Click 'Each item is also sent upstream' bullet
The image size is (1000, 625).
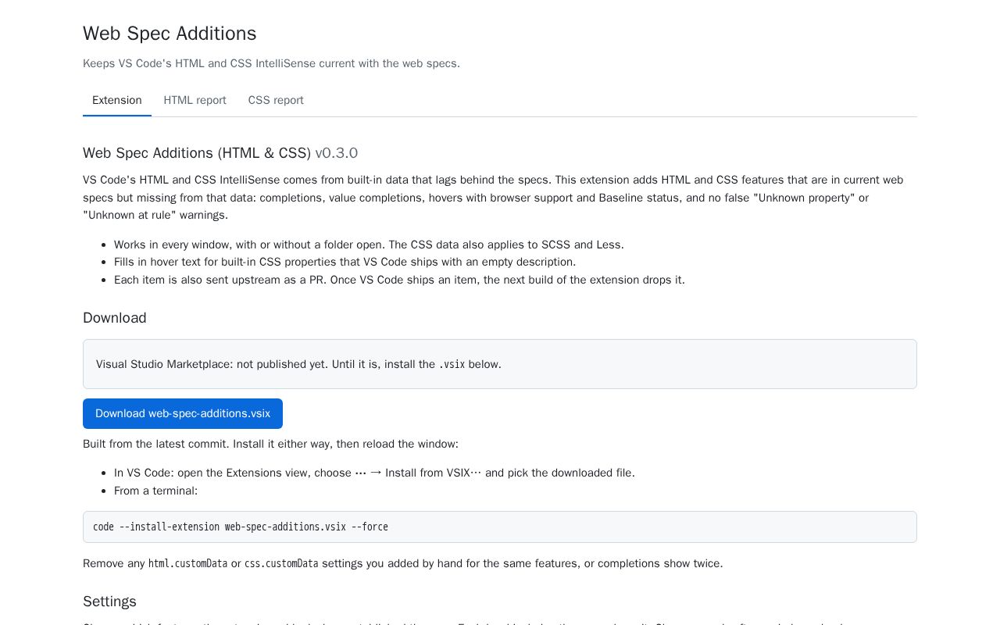click(399, 280)
